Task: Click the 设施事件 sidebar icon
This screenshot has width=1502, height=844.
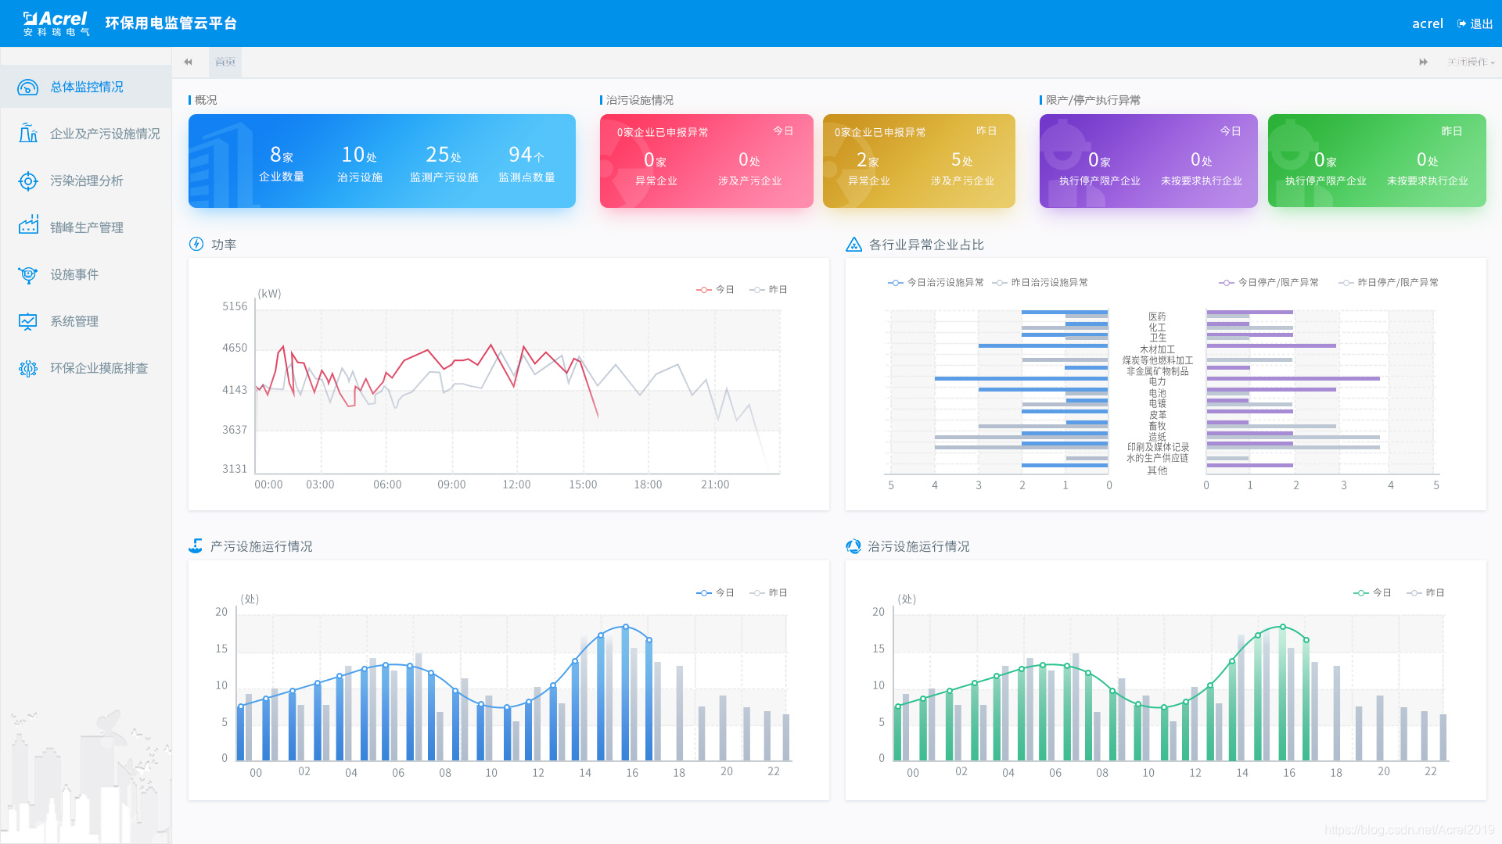Action: [x=28, y=274]
